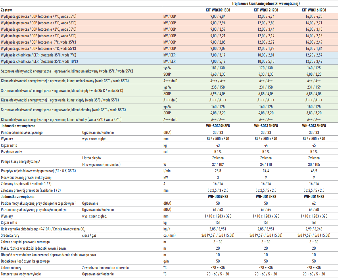The height and width of the screenshot is (278, 338).
Task: Click the value 150 / 125
Action: (314, 106)
